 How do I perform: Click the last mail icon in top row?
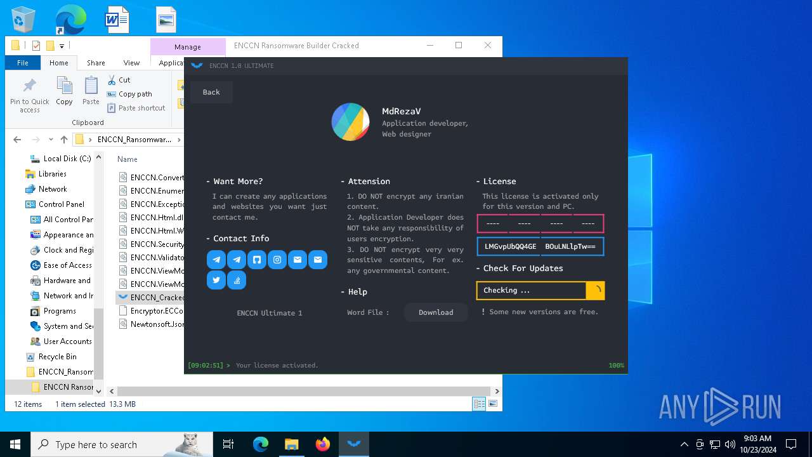click(318, 260)
